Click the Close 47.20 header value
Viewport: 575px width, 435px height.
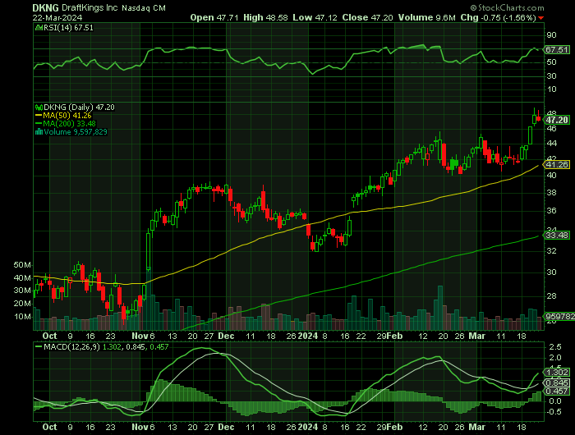367,17
